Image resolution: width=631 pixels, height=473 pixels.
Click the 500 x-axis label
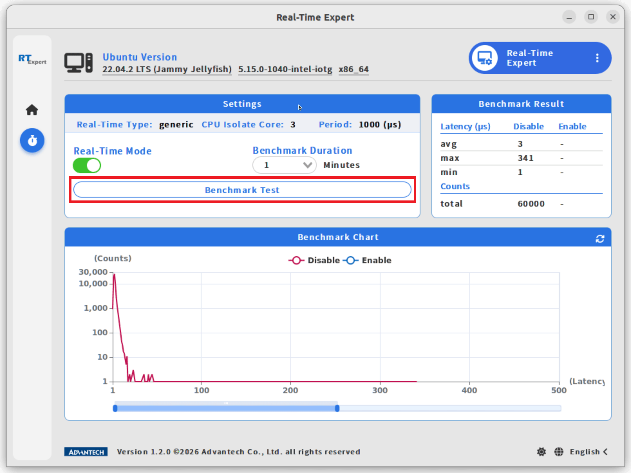pos(559,390)
